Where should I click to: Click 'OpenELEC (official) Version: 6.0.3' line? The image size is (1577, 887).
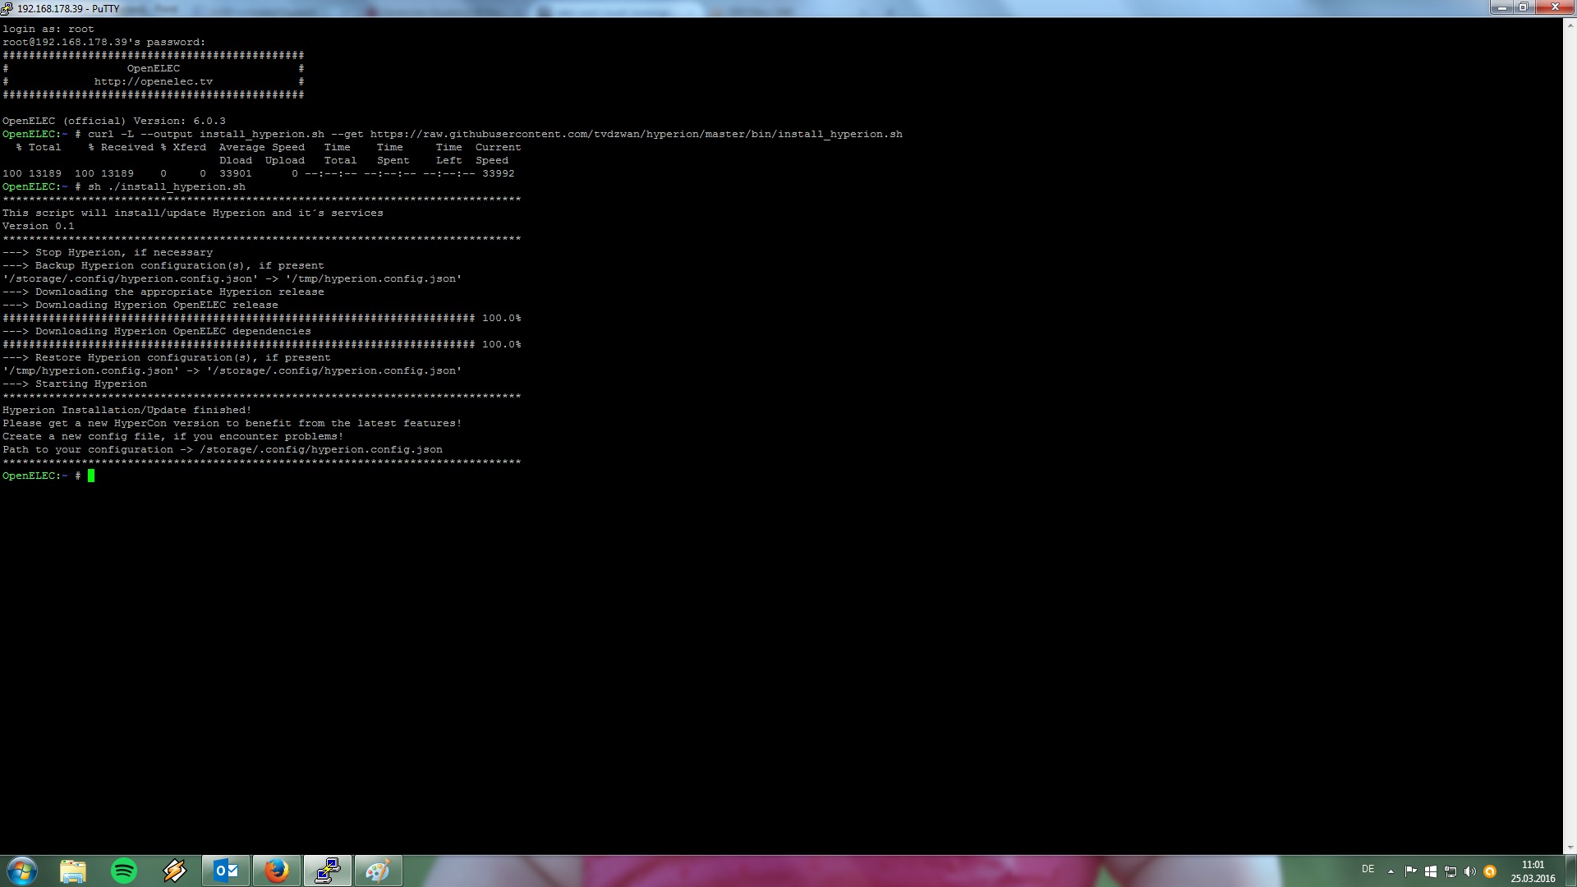tap(114, 121)
